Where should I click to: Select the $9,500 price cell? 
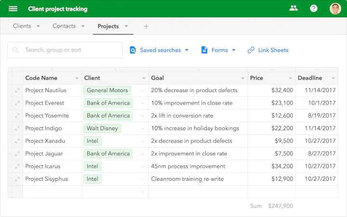pos(271,141)
